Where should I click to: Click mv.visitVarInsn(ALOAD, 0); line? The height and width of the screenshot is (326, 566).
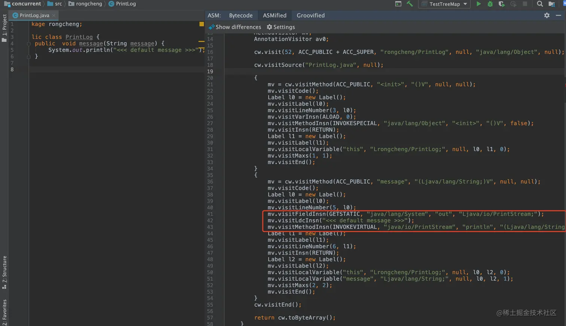pos(312,117)
